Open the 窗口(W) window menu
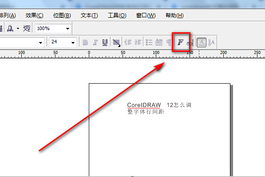 pos(146,15)
